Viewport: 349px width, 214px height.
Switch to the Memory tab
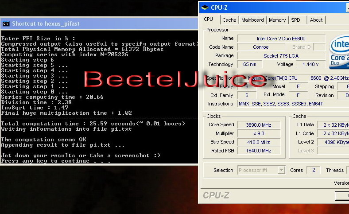(277, 20)
